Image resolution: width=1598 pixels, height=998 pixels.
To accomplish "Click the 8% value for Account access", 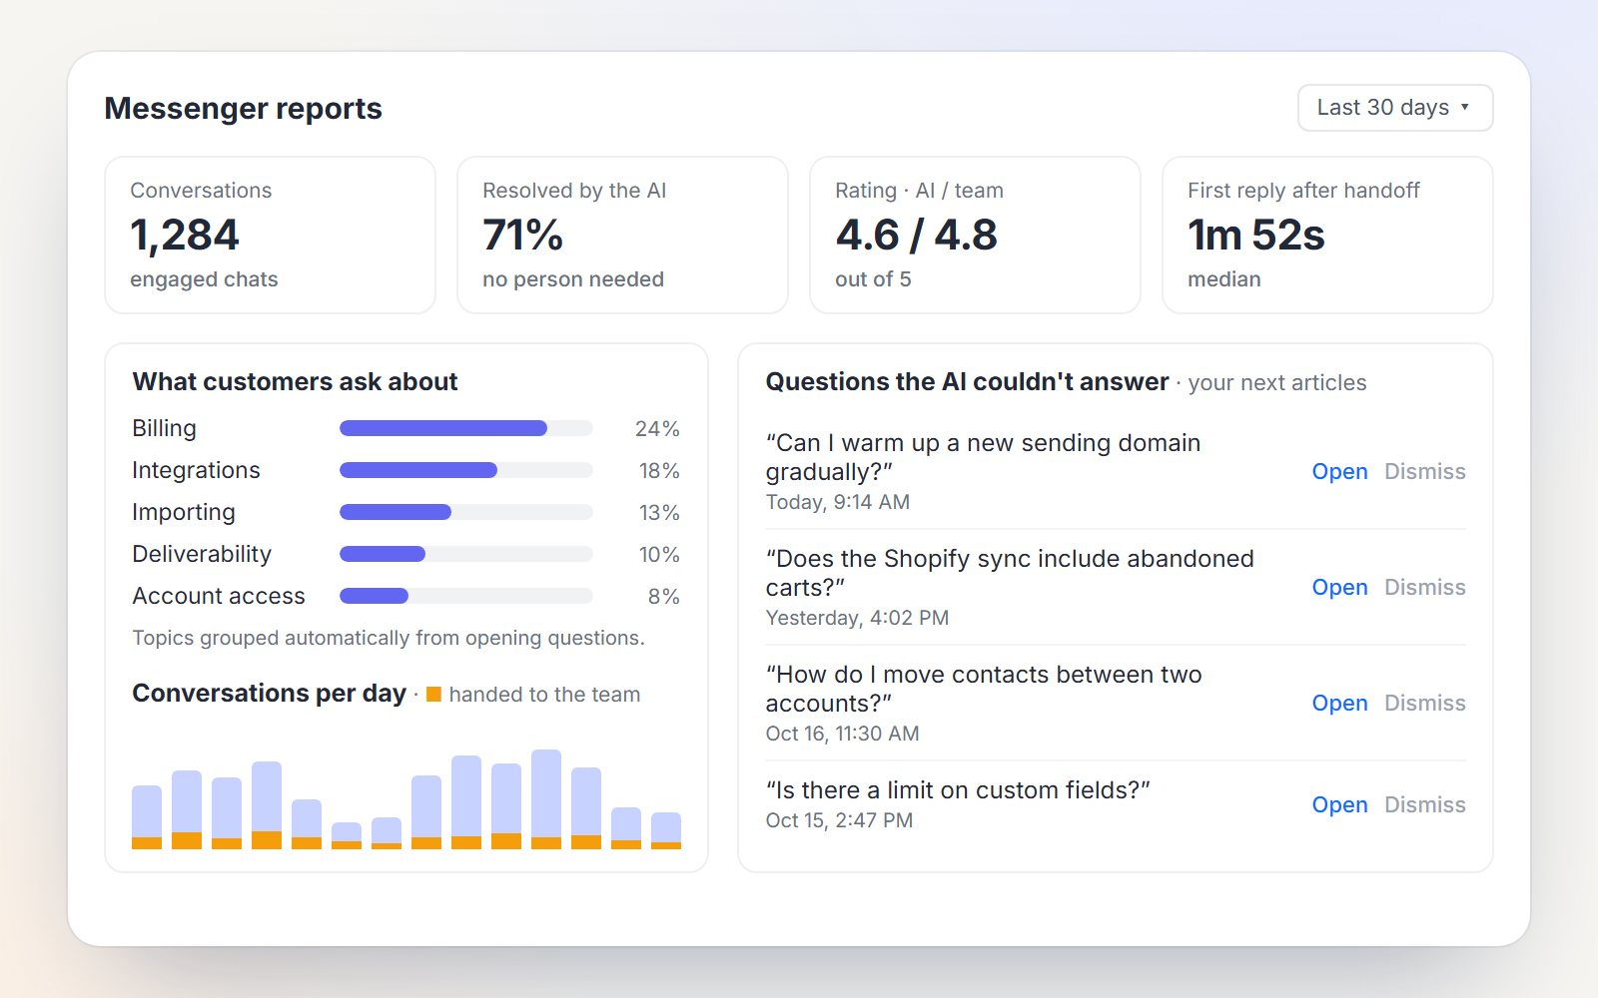I will click(x=663, y=597).
